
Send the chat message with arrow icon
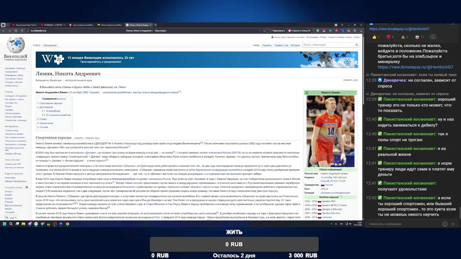point(453,224)
